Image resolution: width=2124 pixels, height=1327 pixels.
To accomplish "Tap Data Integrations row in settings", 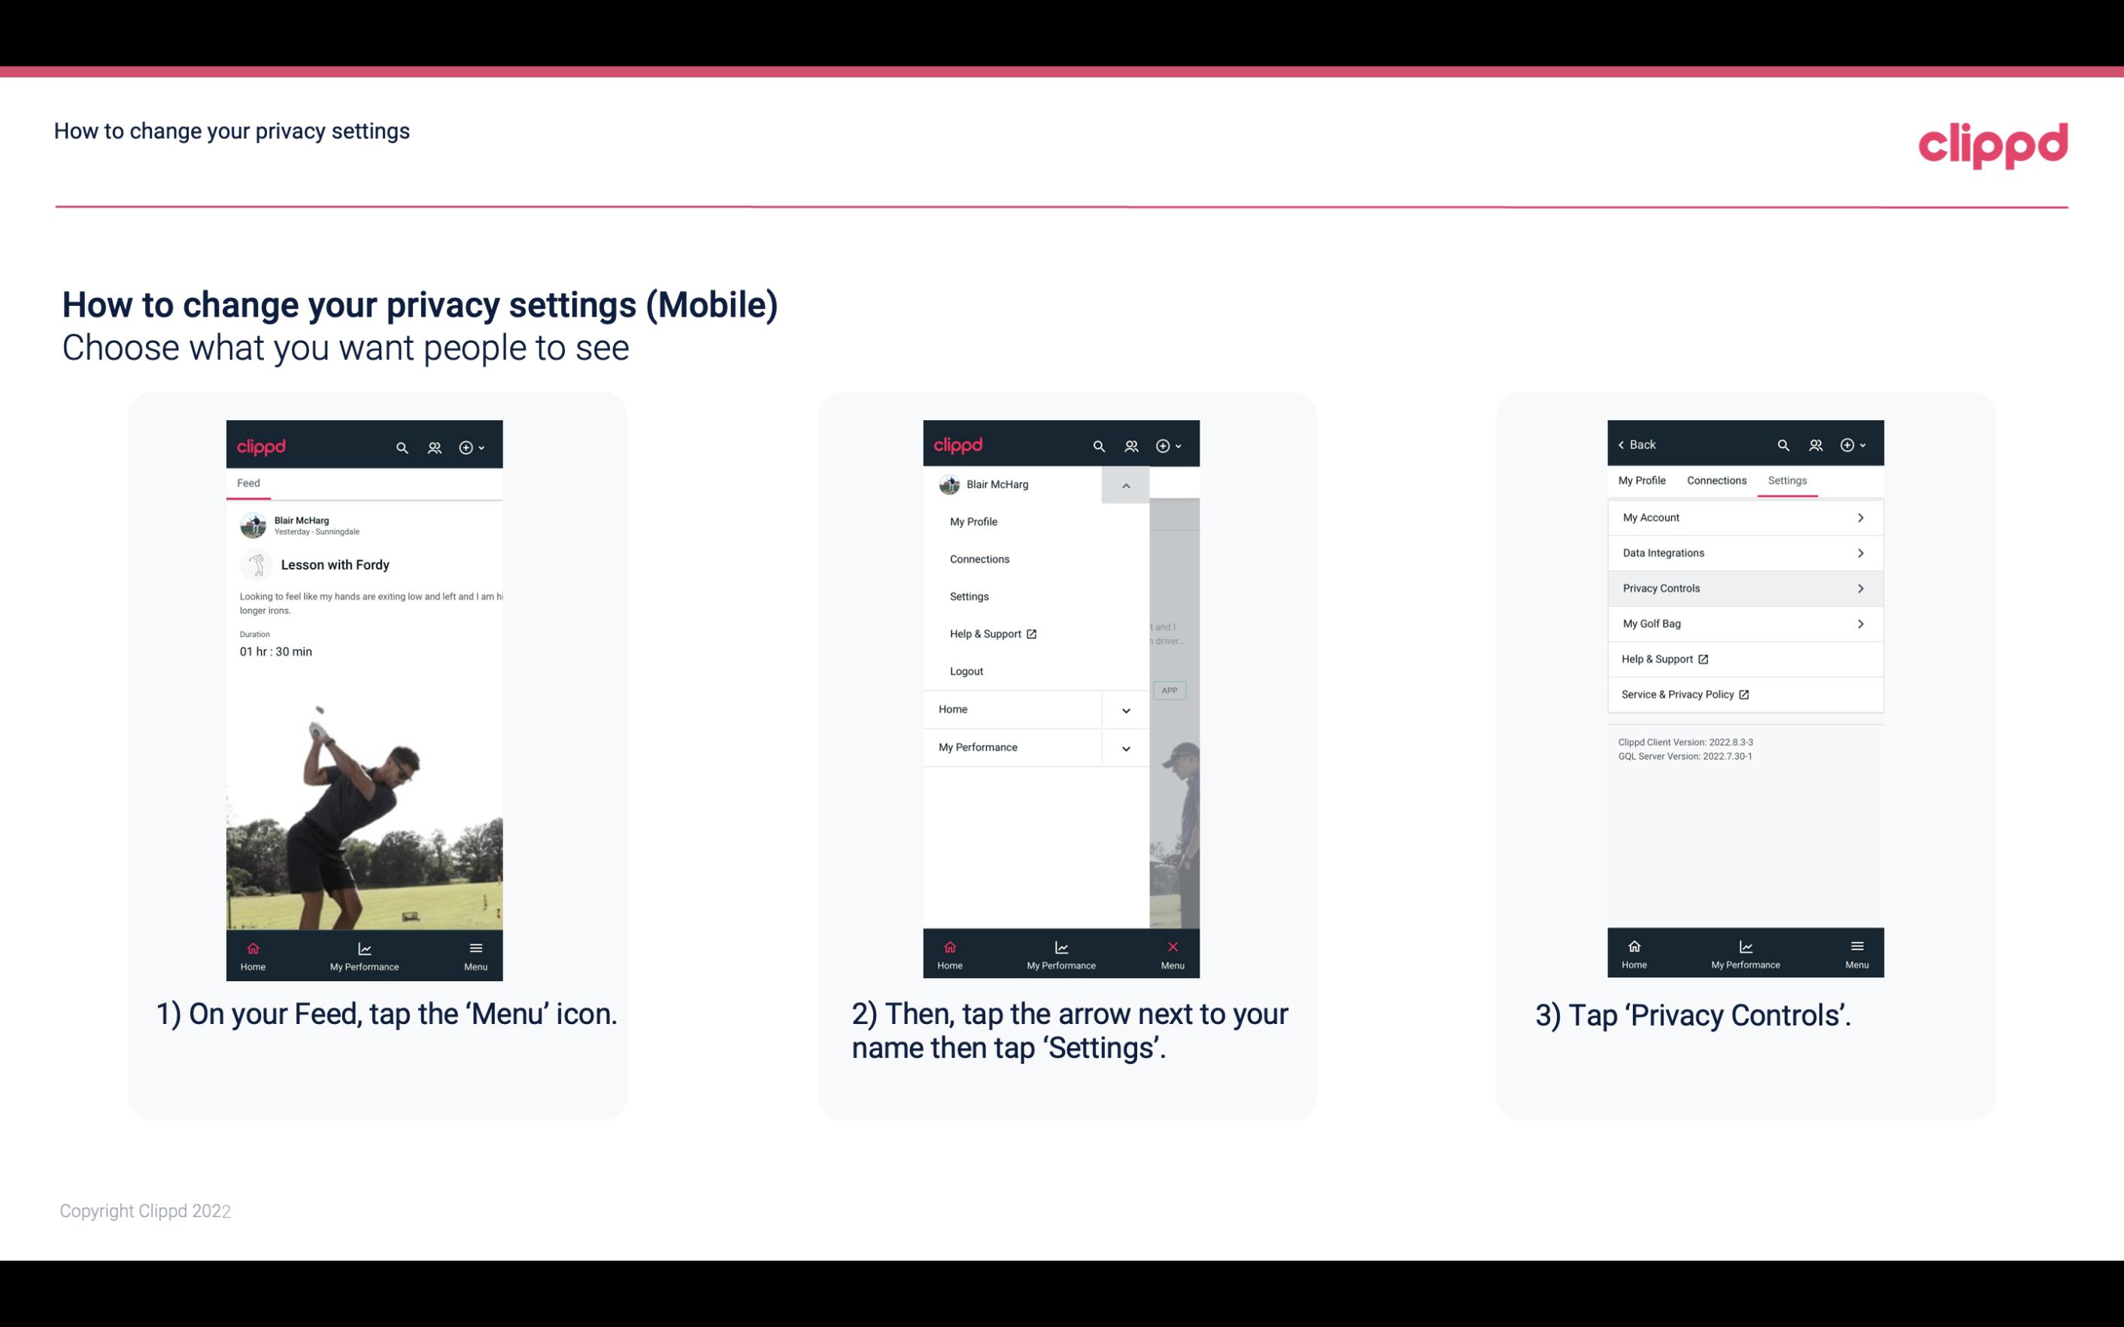I will [x=1743, y=552].
